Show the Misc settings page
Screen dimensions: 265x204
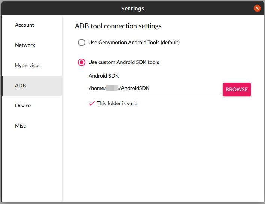pos(21,126)
